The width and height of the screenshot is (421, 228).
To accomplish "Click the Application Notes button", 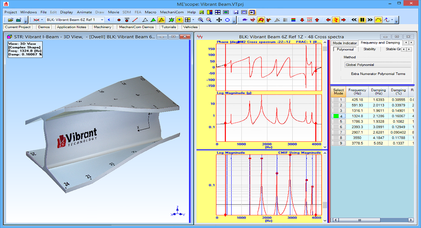I will [x=72, y=27].
